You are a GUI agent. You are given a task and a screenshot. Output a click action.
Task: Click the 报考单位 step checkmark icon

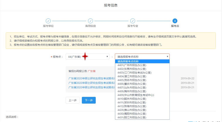(x=48, y=21)
